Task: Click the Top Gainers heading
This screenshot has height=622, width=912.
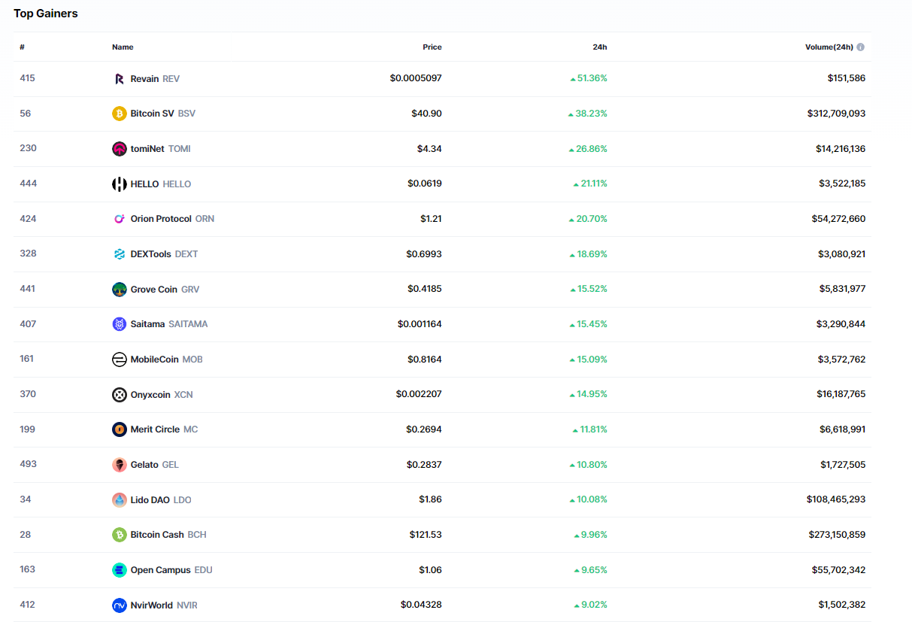Action: 46,14
